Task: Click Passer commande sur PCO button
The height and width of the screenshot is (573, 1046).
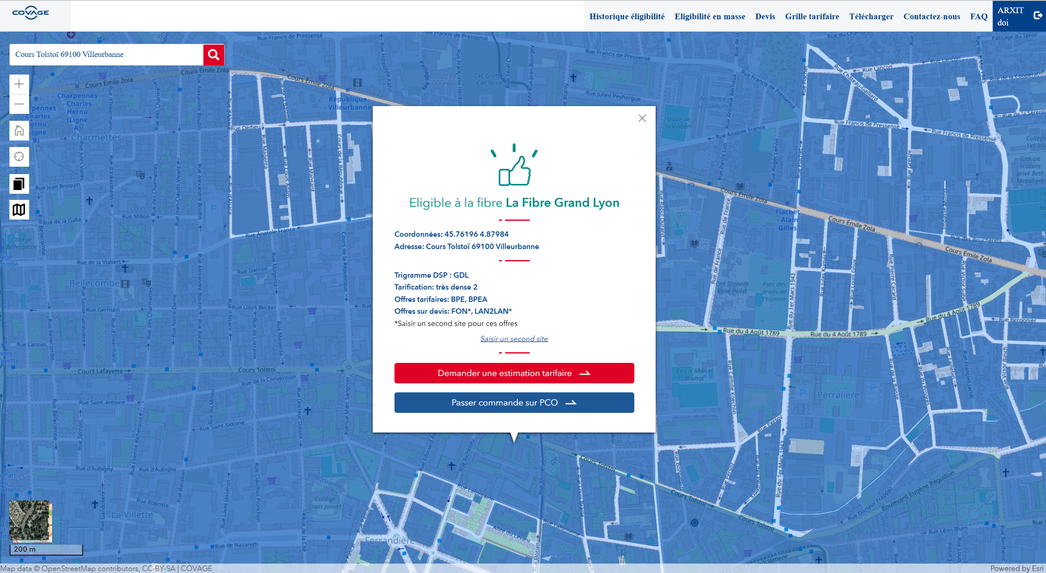Action: [514, 403]
